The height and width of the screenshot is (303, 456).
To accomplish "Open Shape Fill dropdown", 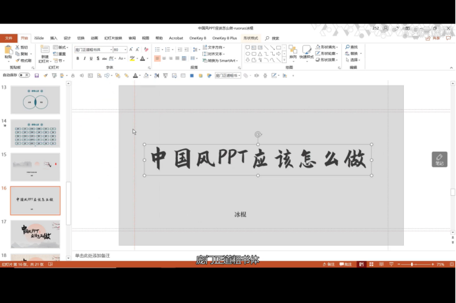I will click(327, 47).
